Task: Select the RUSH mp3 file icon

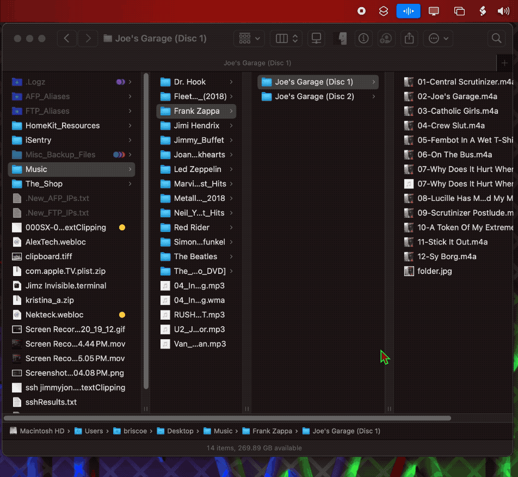Action: pos(165,315)
